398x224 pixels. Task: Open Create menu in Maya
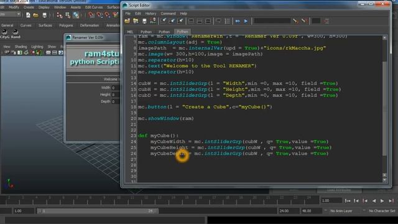pyautogui.click(x=29, y=7)
